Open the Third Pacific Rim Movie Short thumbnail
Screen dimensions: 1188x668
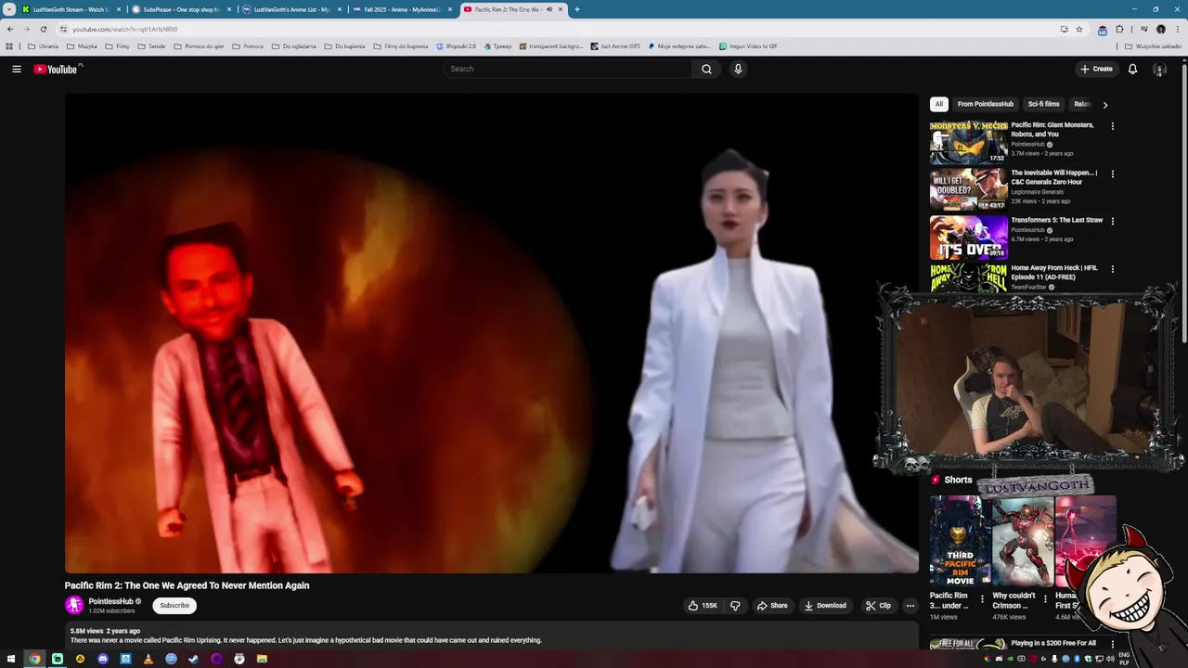[960, 541]
